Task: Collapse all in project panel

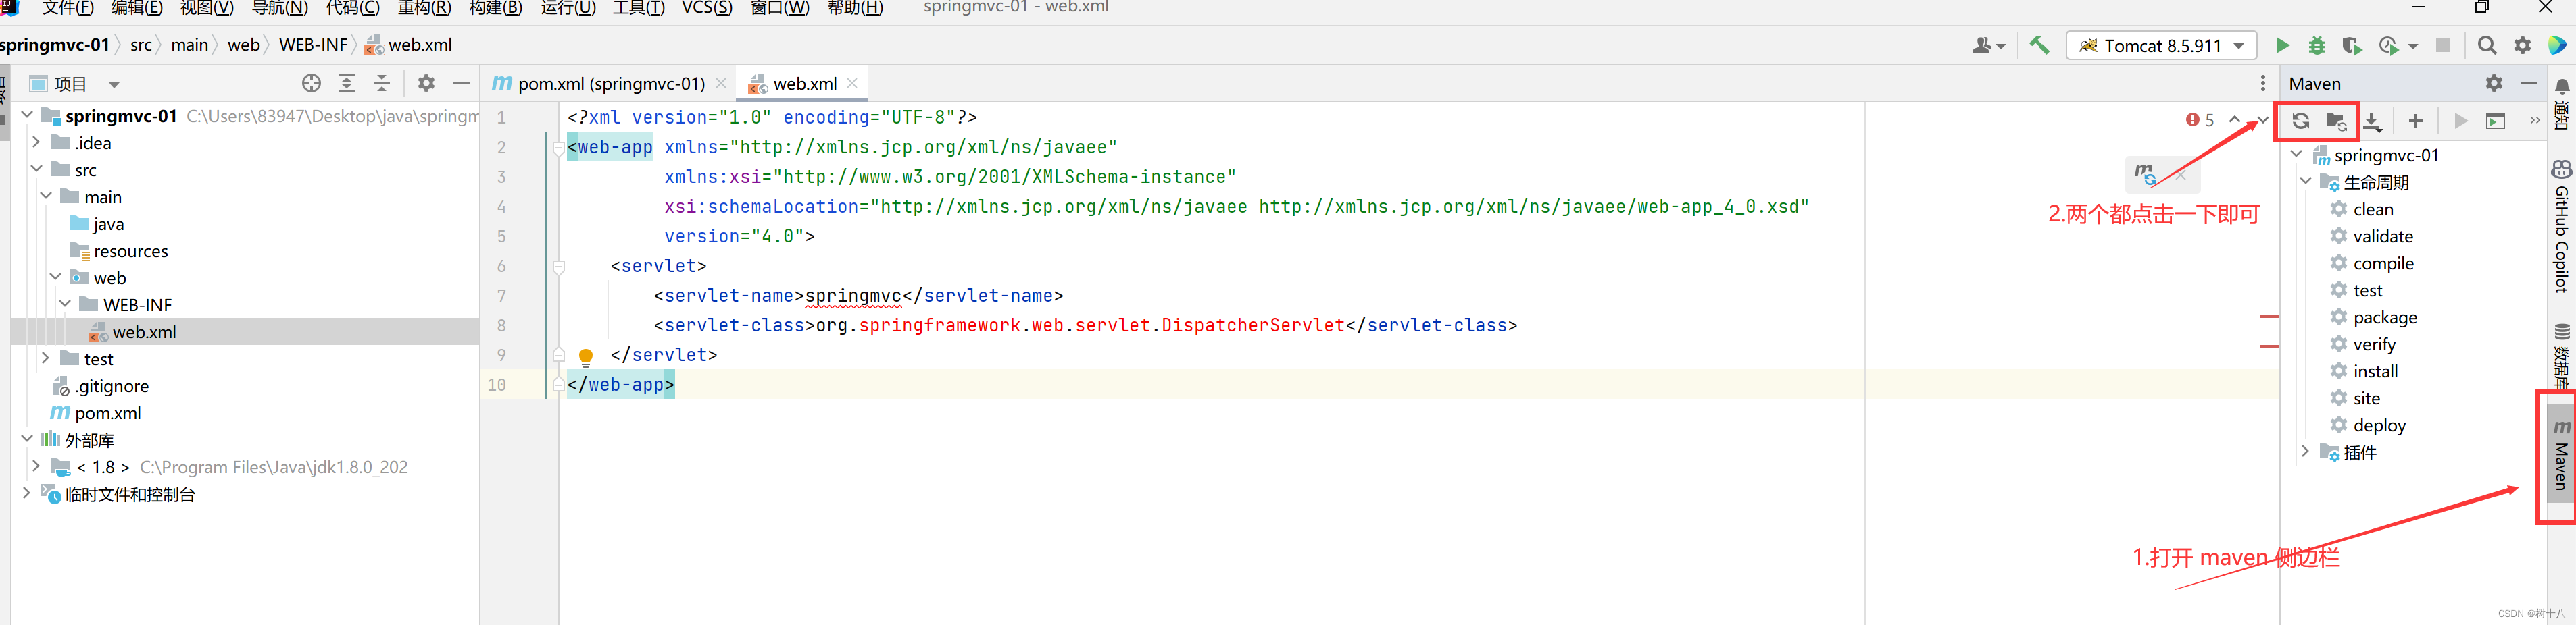Action: coord(381,83)
